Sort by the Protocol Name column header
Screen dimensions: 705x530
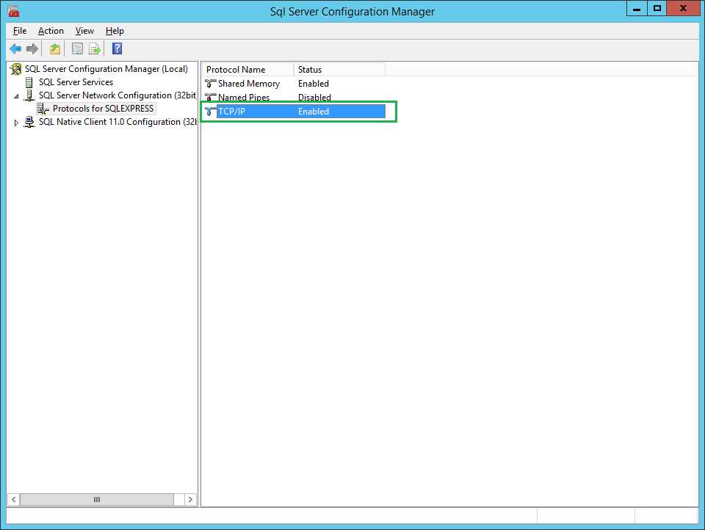248,70
